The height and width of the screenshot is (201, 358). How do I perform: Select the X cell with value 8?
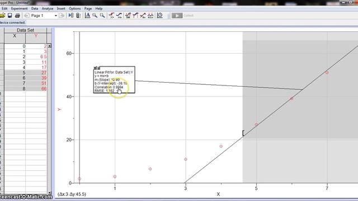point(15,89)
